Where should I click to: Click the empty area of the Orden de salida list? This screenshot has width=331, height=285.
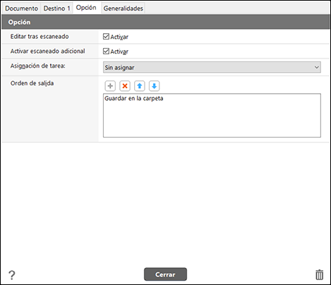click(212, 120)
